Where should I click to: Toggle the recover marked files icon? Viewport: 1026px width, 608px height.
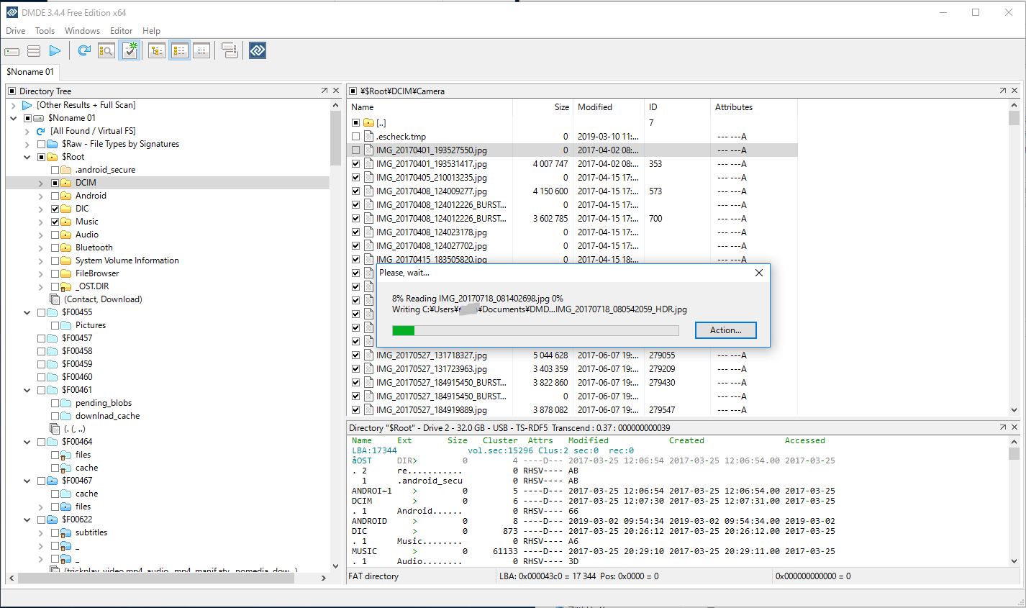(130, 50)
